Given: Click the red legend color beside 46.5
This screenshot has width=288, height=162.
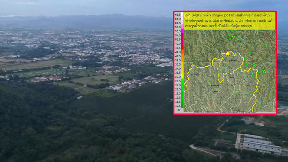Looking at the screenshot, I should [182, 47].
